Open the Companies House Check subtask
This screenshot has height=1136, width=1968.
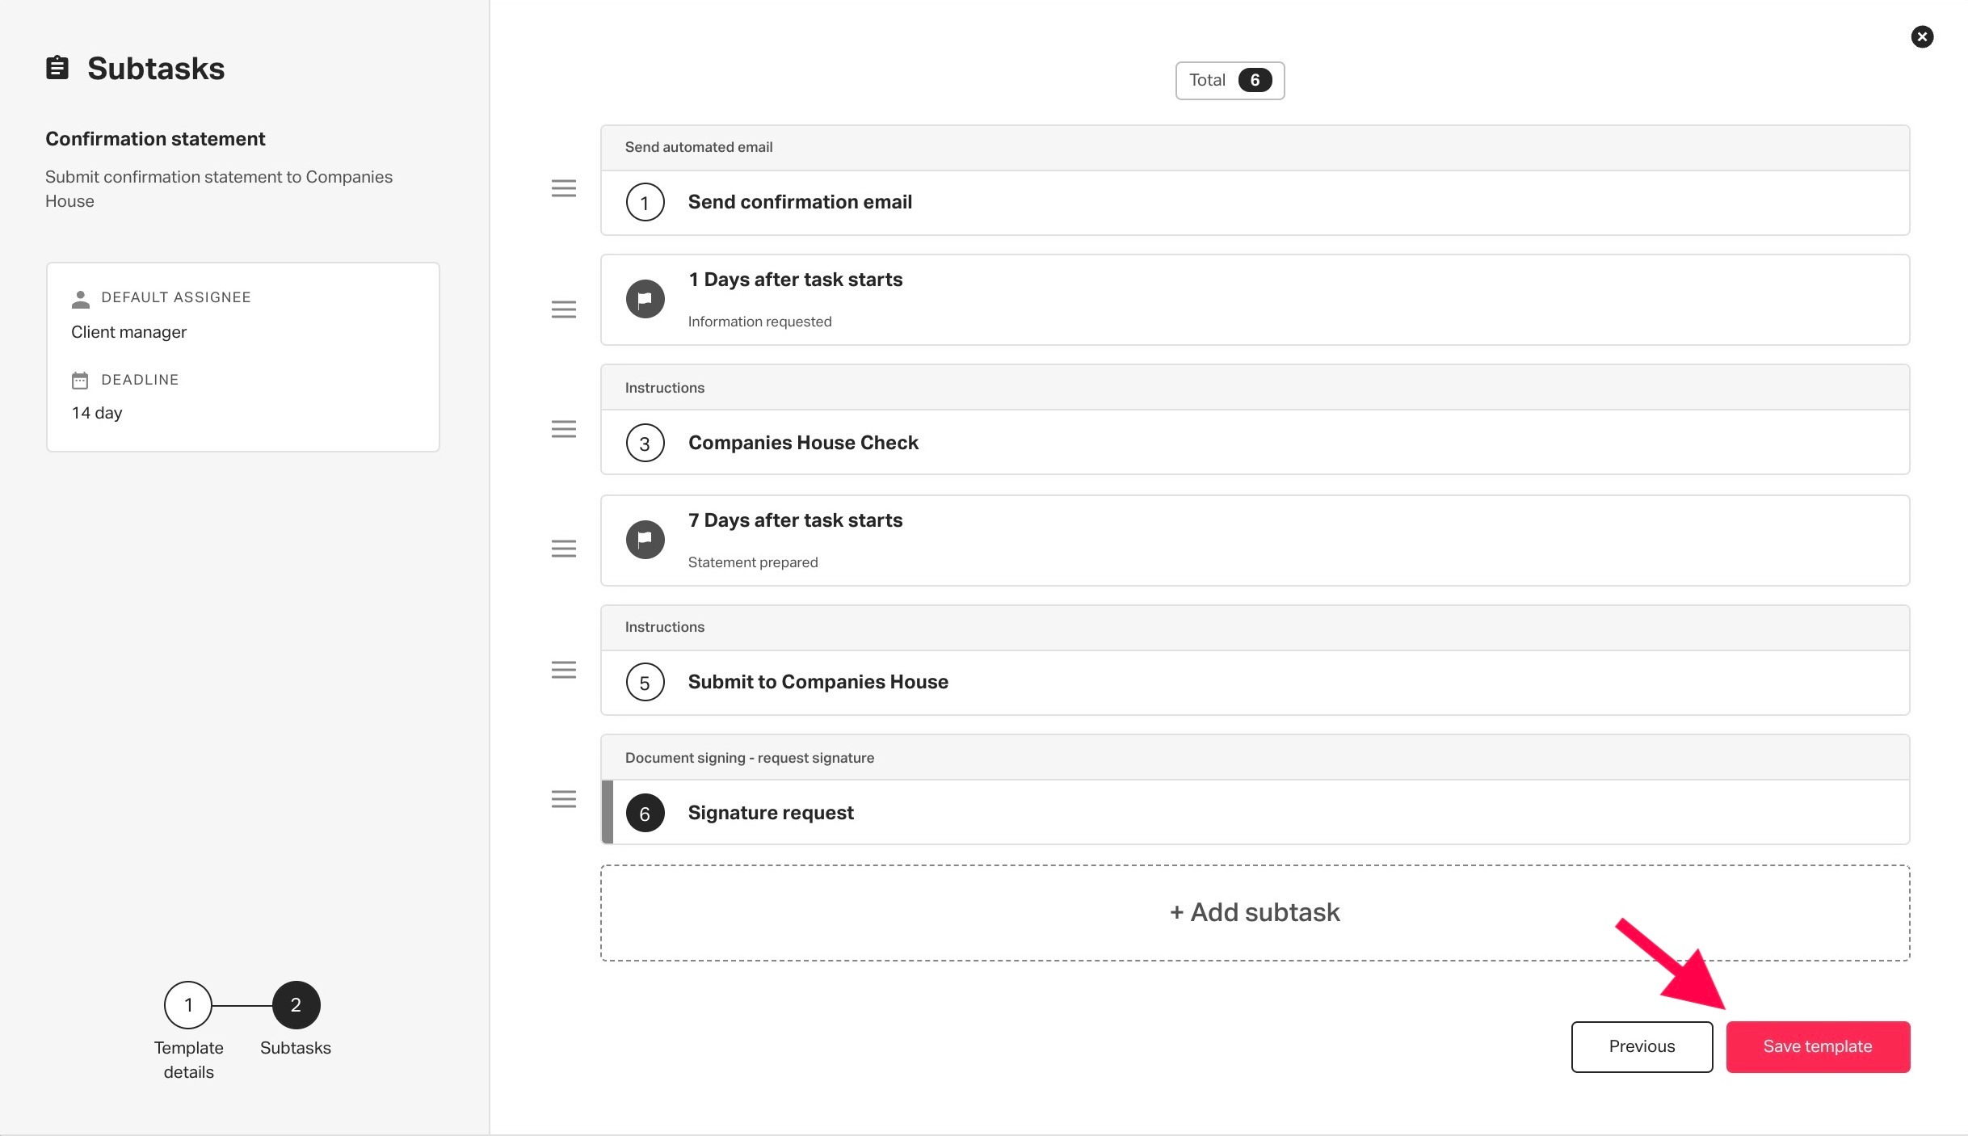pyautogui.click(x=1255, y=442)
